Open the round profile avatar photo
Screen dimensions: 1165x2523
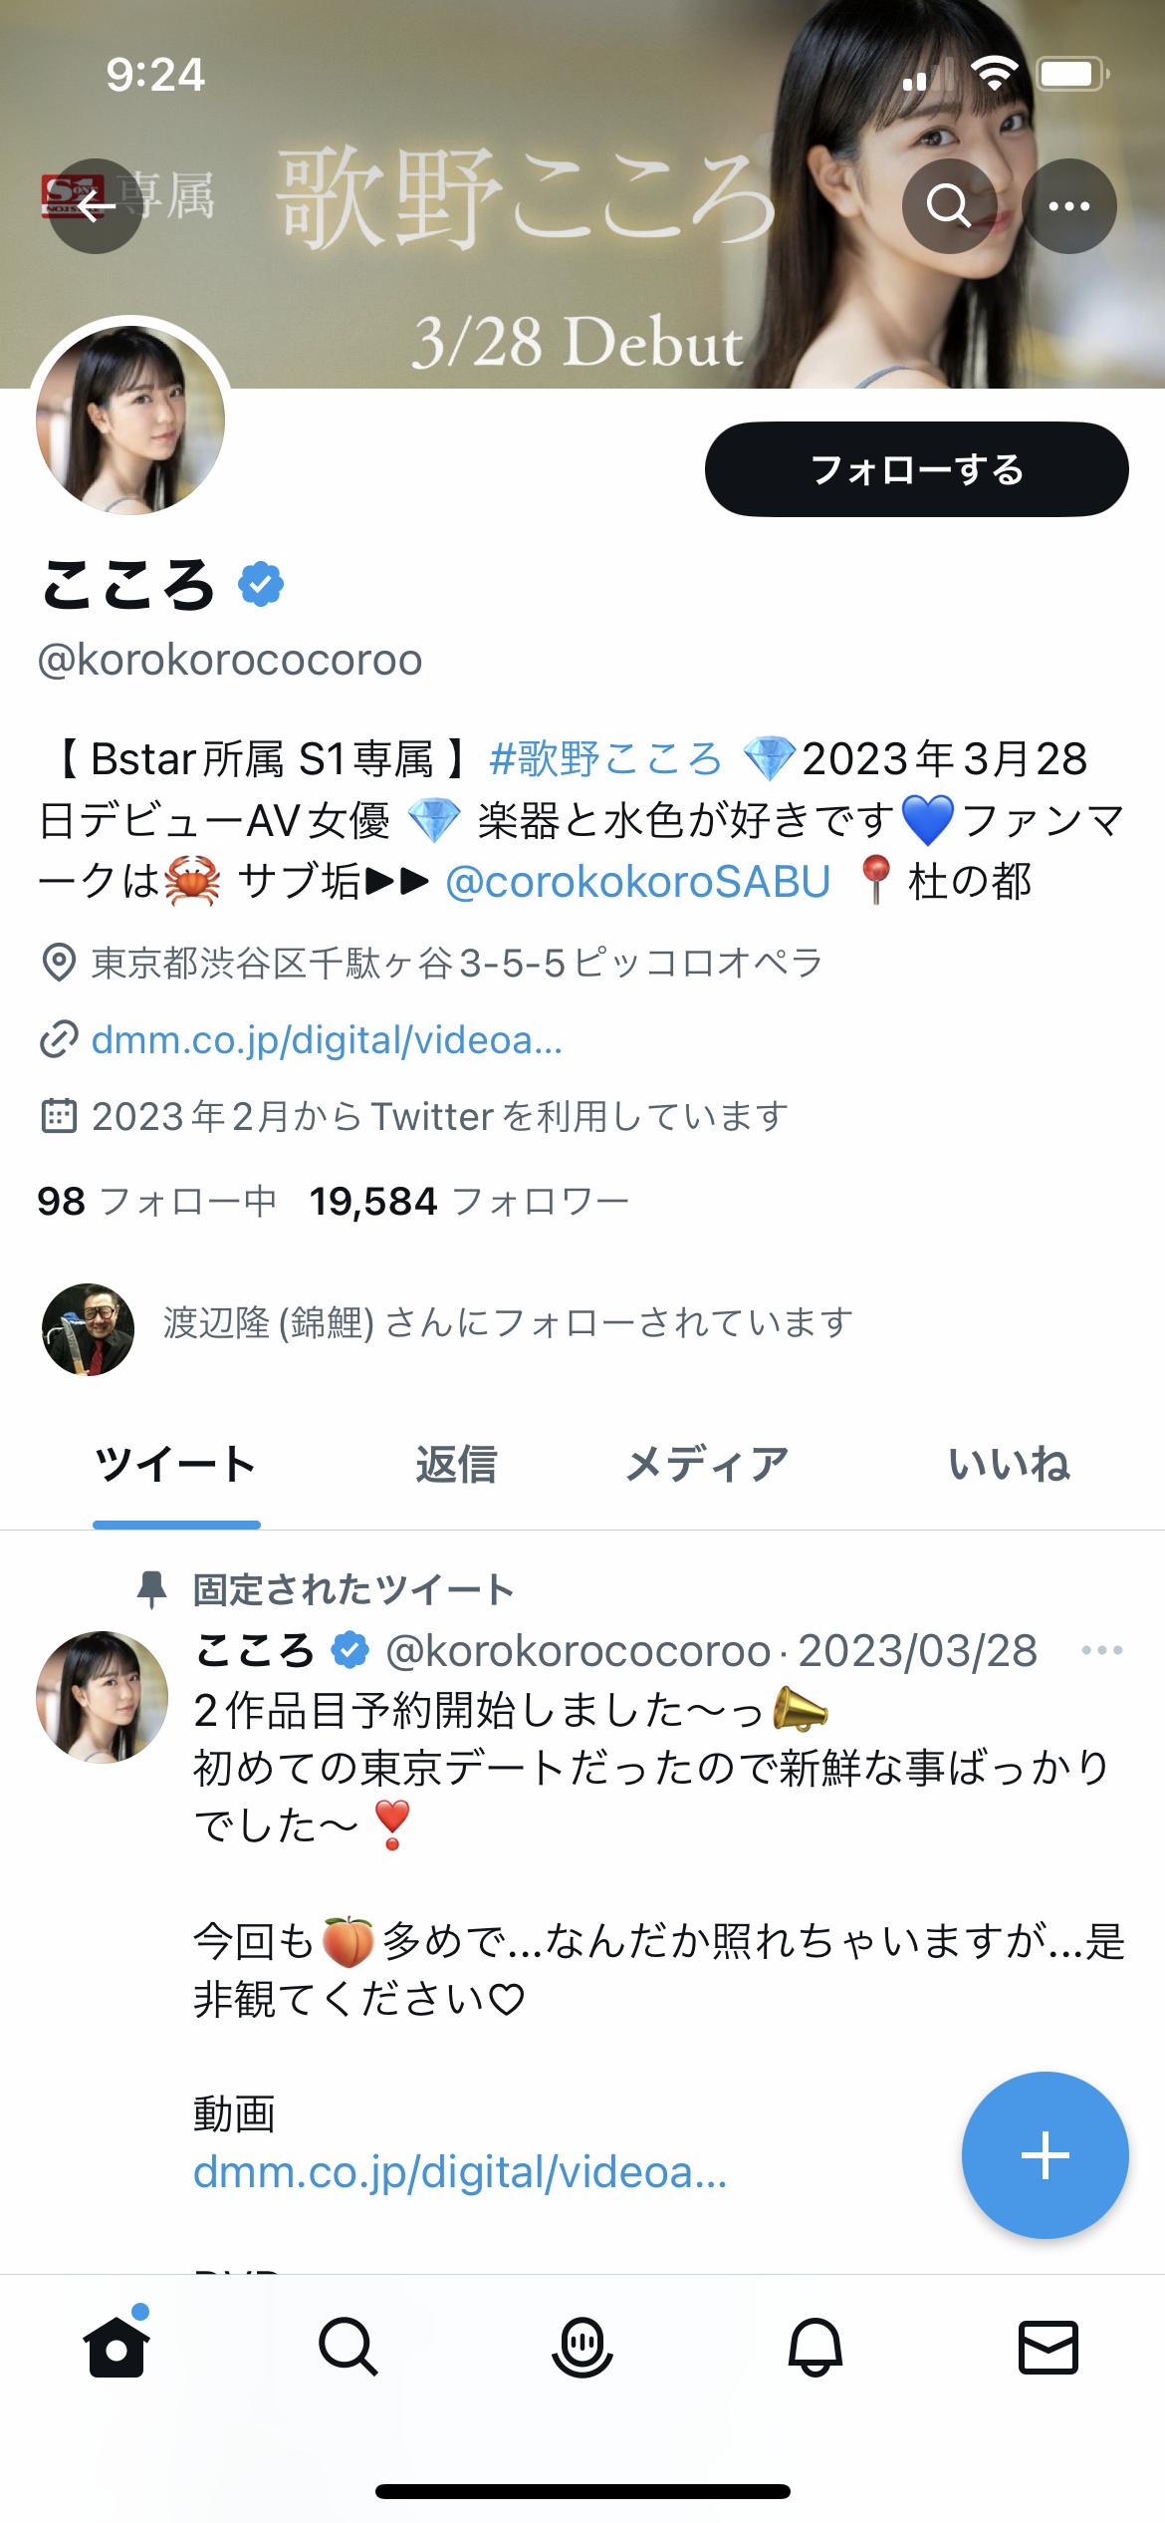tap(130, 420)
